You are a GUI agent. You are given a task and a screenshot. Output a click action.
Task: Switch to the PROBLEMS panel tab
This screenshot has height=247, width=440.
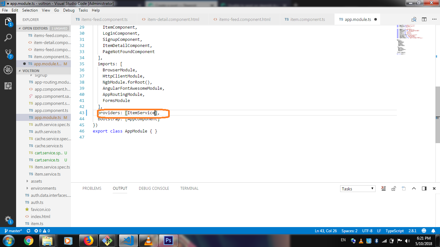[x=92, y=188]
